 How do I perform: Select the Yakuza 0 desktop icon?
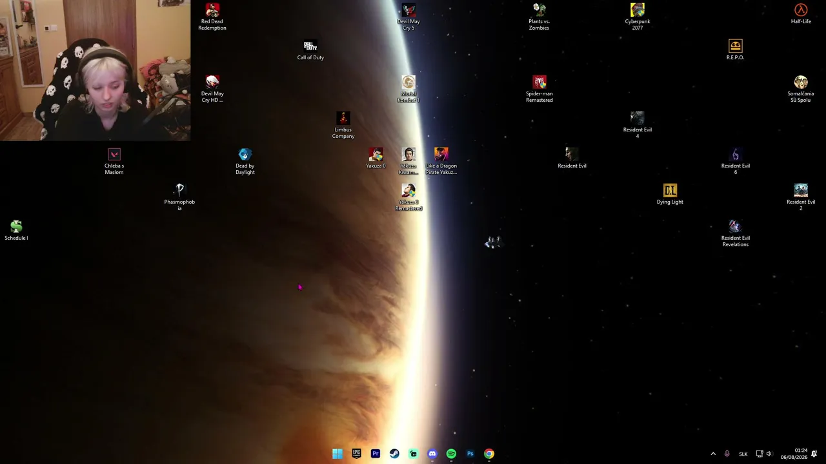tap(376, 158)
